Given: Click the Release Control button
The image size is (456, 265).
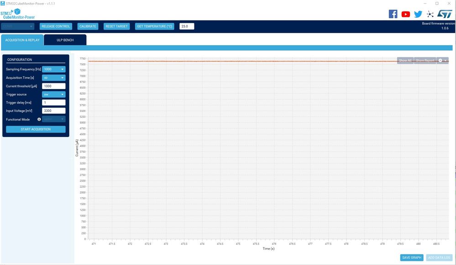Looking at the screenshot, I should coord(56,26).
